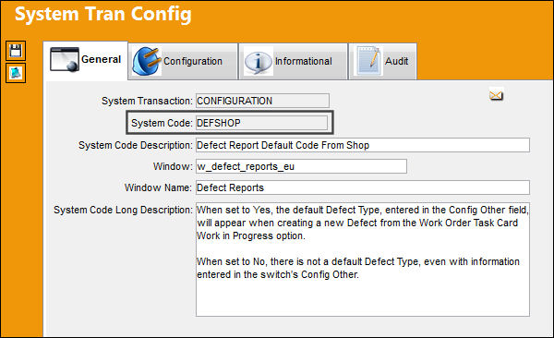554x338 pixels.
Task: Click the System Transaction label
Action: [147, 101]
